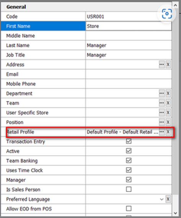This screenshot has height=218, width=181.
Task: Click the Email input field
Action: [x=129, y=74]
